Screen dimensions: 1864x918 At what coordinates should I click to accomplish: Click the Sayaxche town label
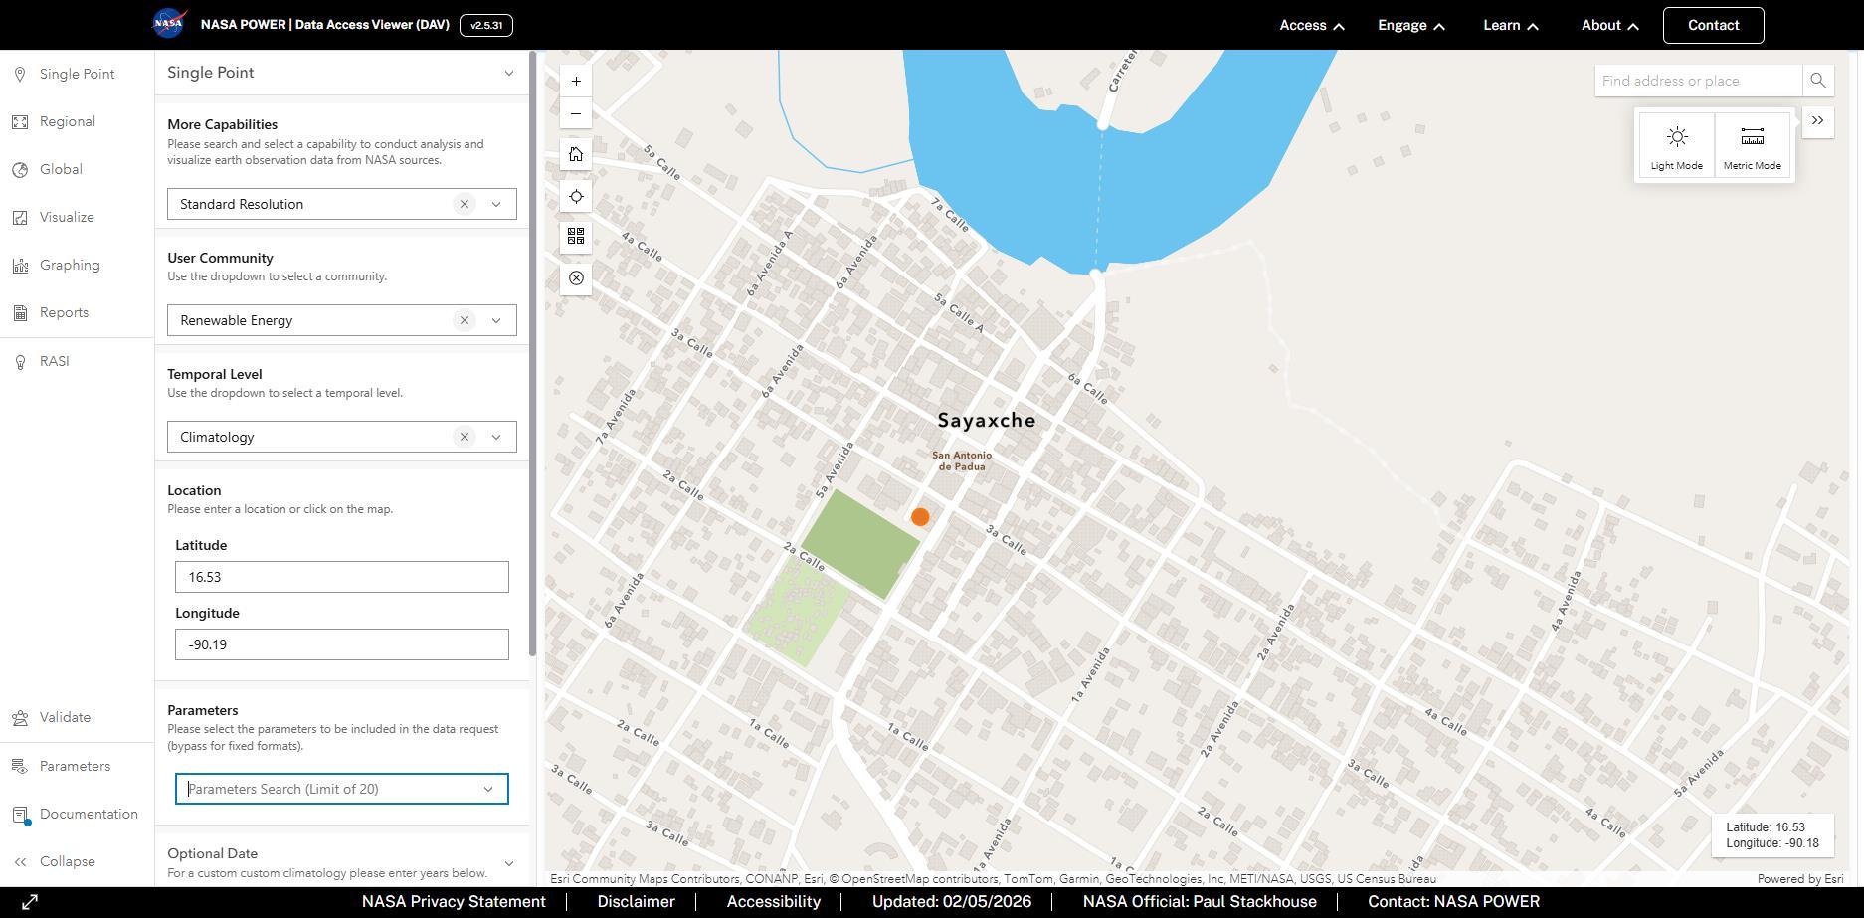tap(987, 421)
